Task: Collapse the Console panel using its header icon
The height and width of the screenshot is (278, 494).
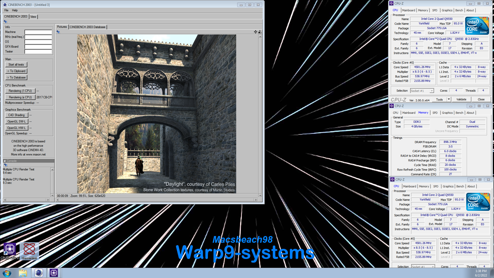Action: click(5, 161)
